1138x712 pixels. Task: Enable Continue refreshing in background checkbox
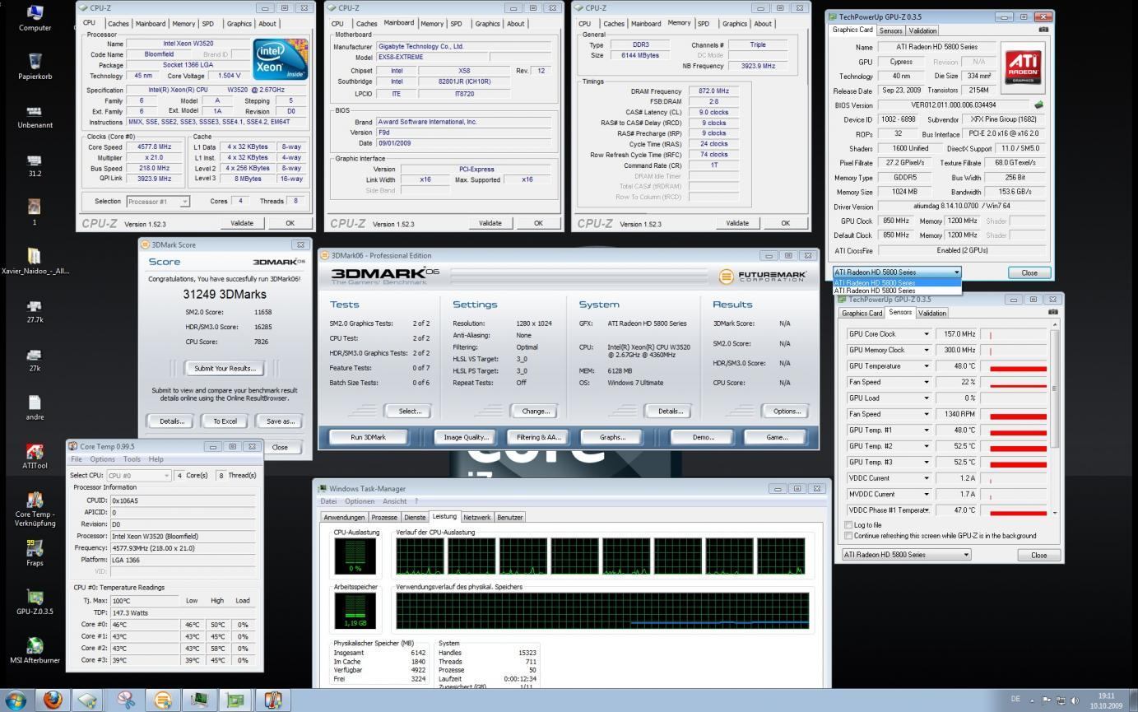(x=848, y=536)
